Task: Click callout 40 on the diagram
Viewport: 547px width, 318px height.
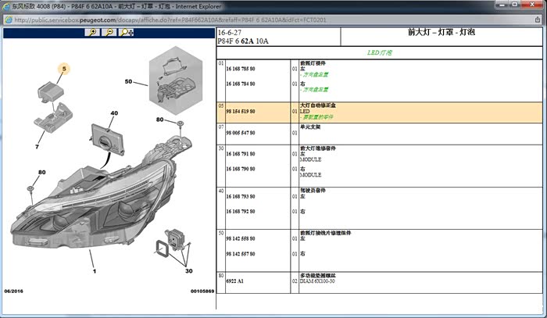Action: [x=114, y=113]
